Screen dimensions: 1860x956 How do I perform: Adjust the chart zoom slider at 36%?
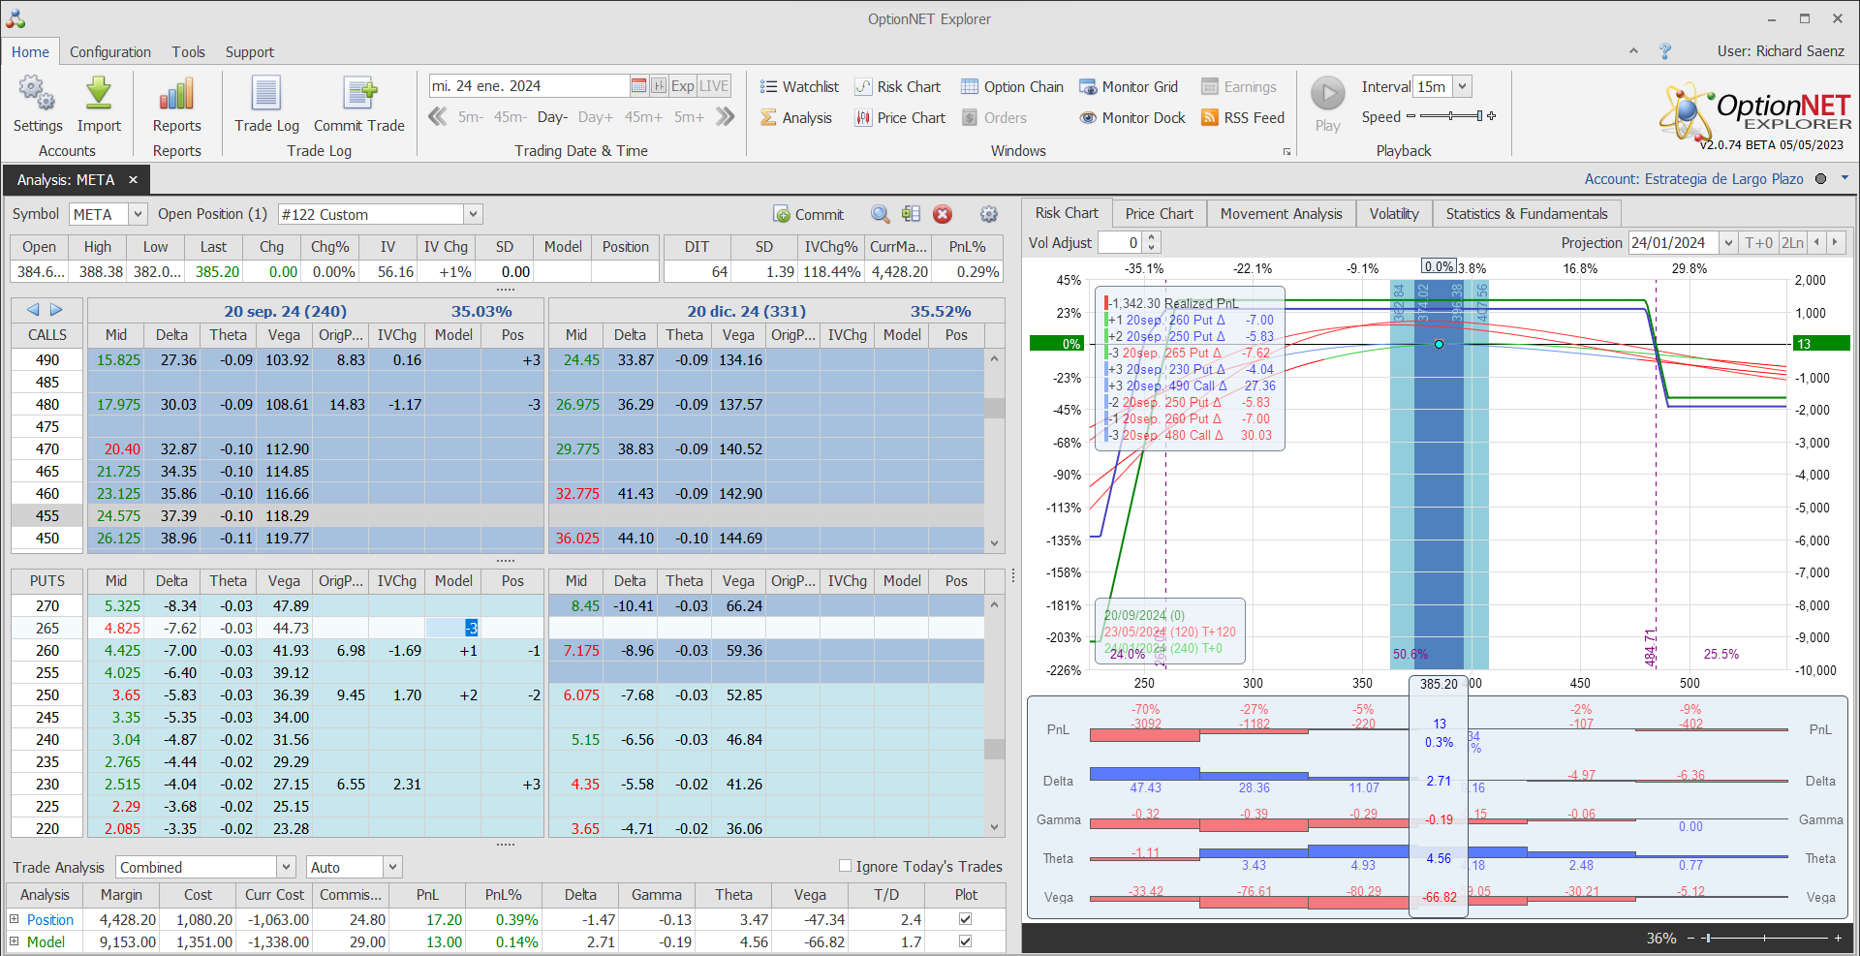1764,939
